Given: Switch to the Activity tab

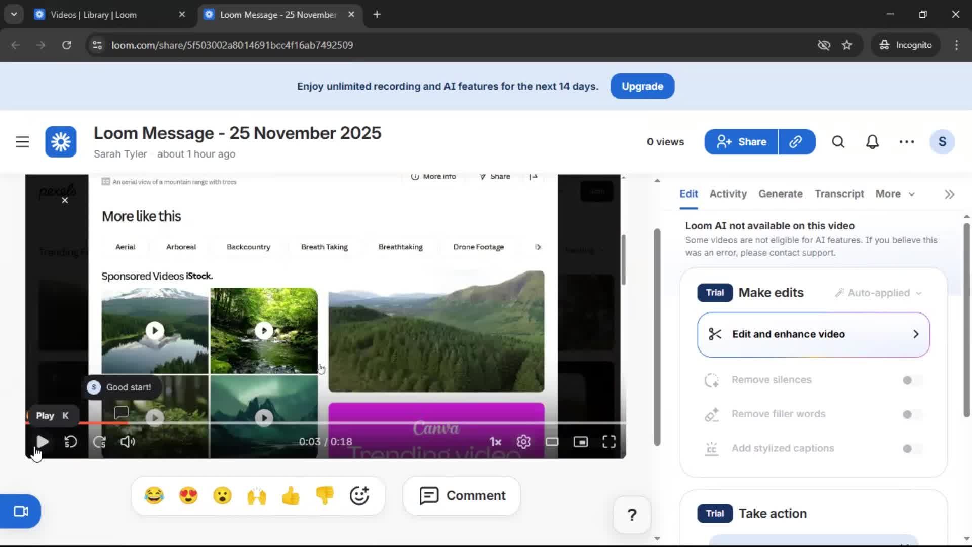Looking at the screenshot, I should pos(727,194).
